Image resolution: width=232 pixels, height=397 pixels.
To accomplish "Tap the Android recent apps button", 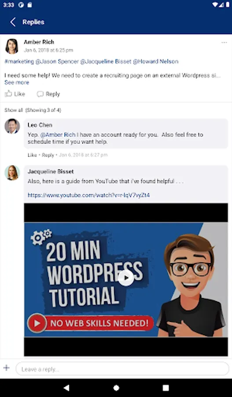I will [166, 388].
